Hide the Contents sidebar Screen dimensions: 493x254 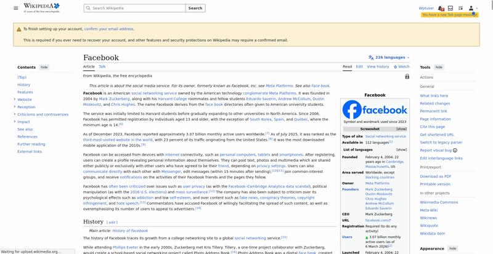tap(44, 67)
